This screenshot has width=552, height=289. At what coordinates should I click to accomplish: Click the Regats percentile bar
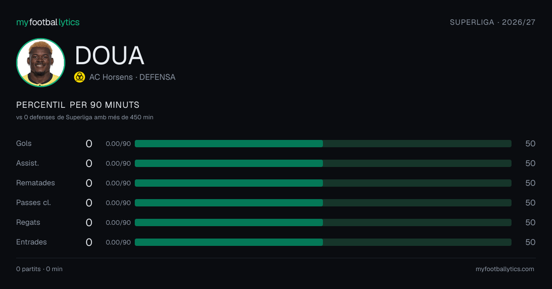[x=323, y=222]
